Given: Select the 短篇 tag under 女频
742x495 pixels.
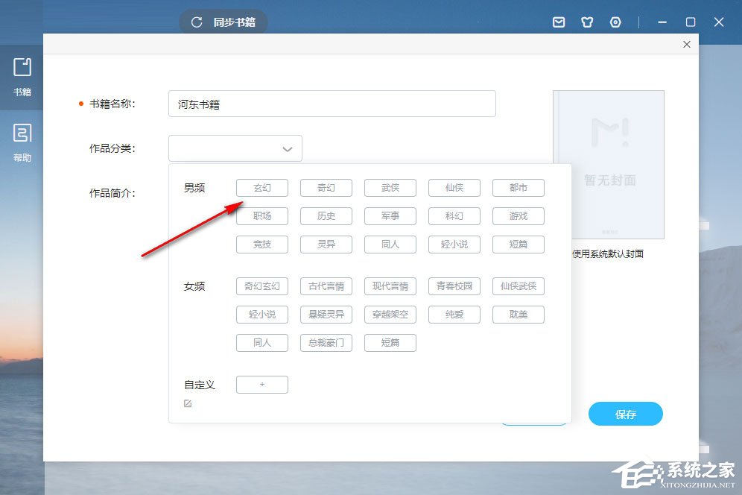Looking at the screenshot, I should coord(390,342).
